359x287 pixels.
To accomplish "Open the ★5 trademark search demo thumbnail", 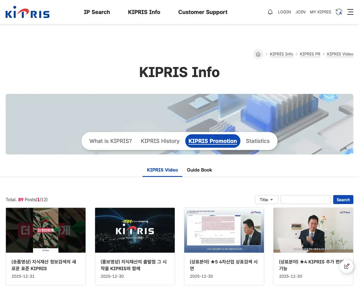I will pos(224,230).
